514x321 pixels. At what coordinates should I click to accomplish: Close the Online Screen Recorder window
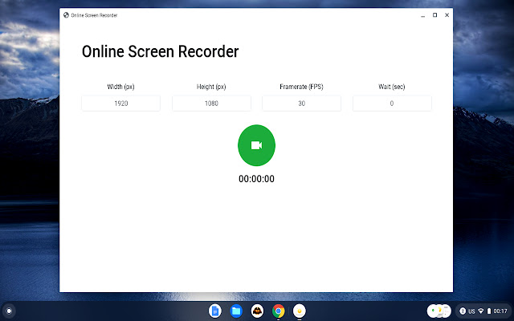coord(447,15)
